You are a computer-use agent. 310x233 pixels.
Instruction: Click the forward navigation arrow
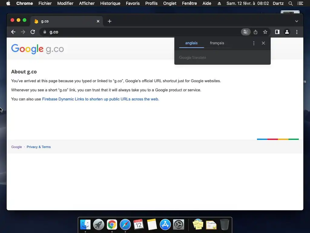pyautogui.click(x=23, y=32)
